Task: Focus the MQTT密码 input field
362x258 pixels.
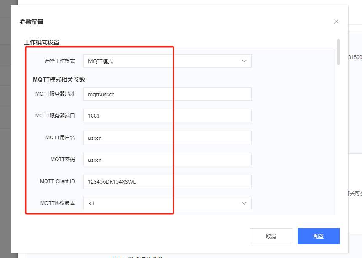Action: point(168,160)
